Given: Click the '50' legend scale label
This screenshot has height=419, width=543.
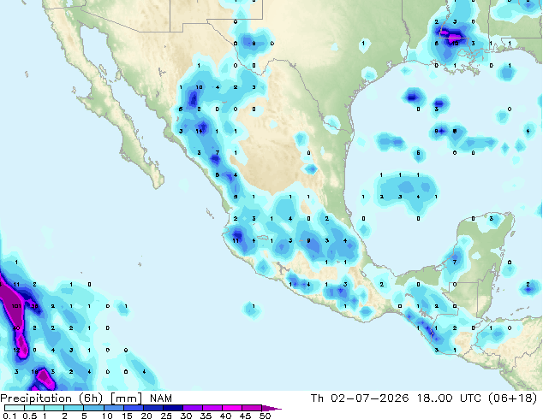Looking at the screenshot, I should [x=265, y=416].
